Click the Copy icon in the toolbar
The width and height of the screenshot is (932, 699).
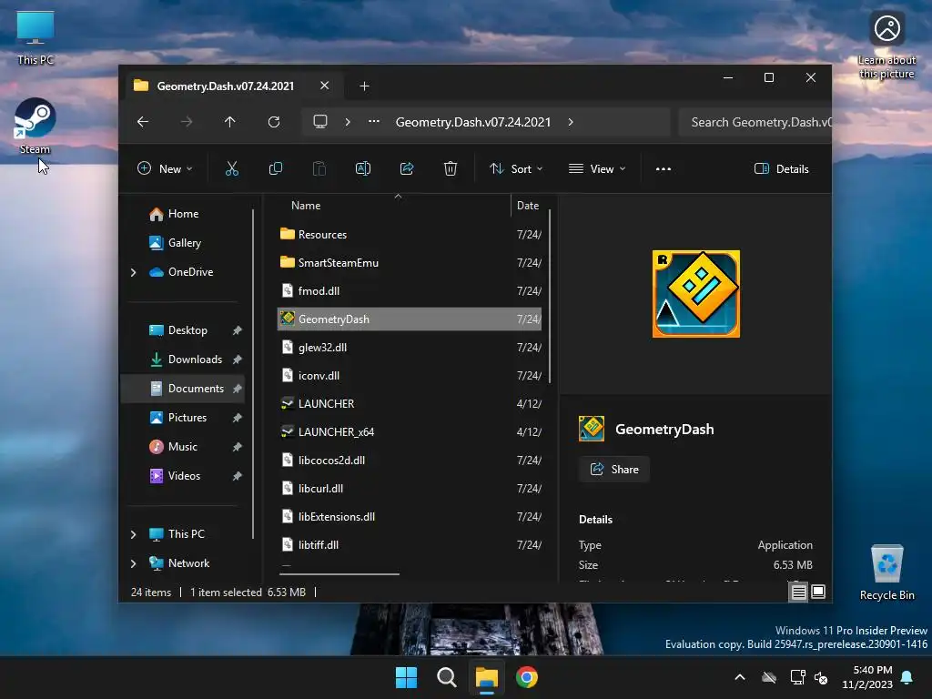coord(275,168)
